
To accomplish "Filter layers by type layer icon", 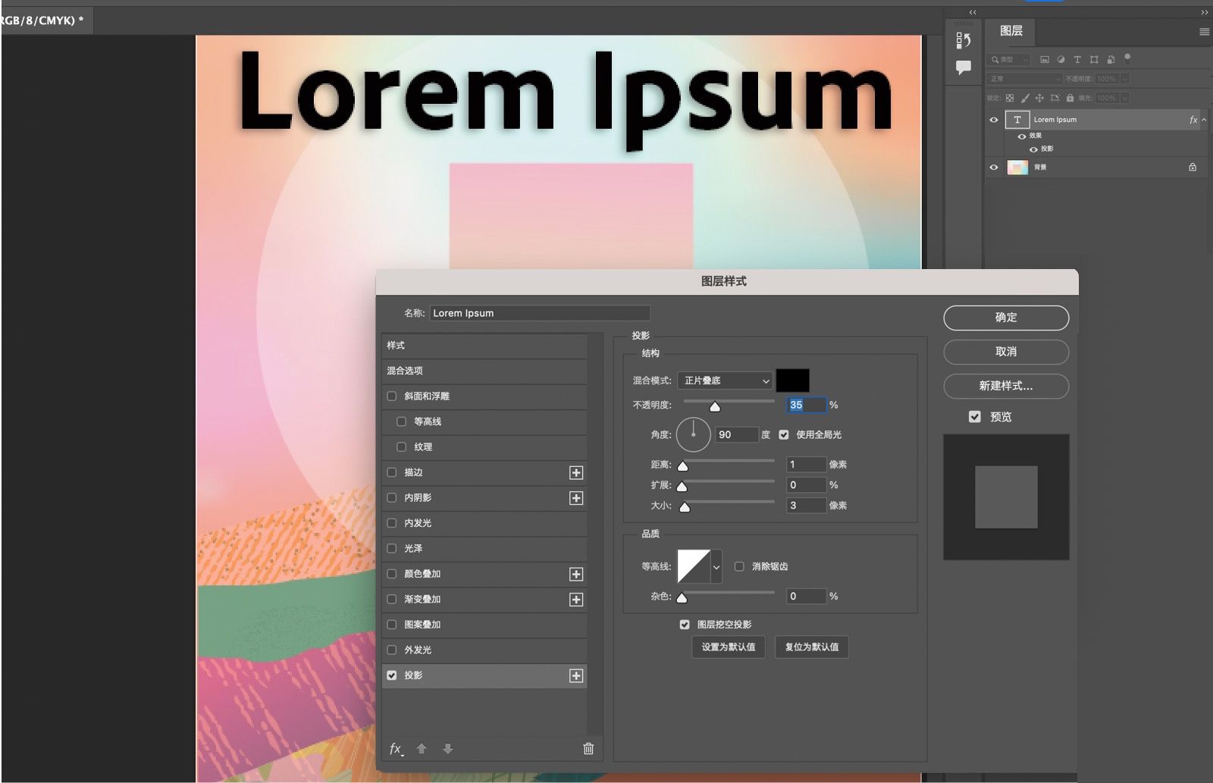I will pos(1077,59).
